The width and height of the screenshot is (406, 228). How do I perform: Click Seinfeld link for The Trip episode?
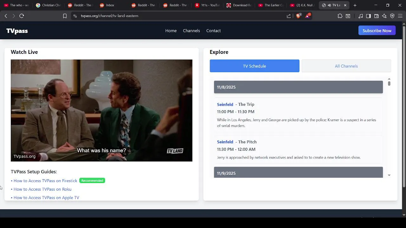pyautogui.click(x=225, y=104)
